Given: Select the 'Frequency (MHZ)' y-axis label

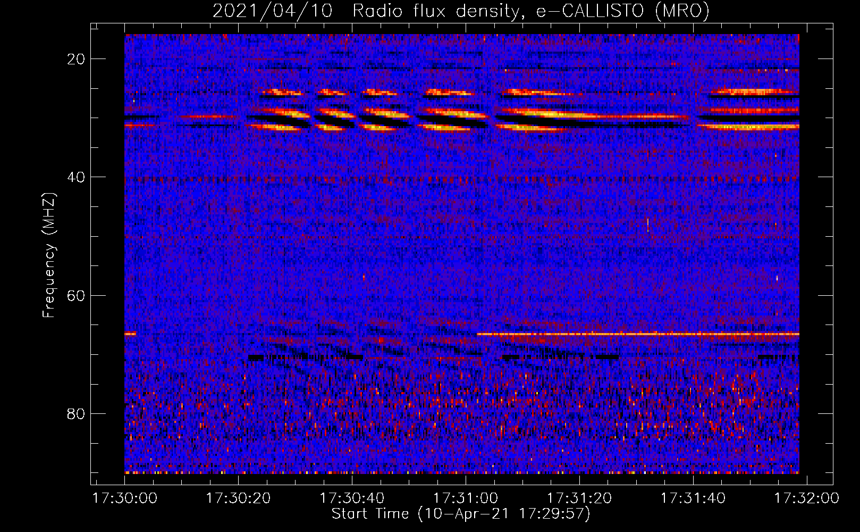Looking at the screenshot, I should pyautogui.click(x=49, y=255).
